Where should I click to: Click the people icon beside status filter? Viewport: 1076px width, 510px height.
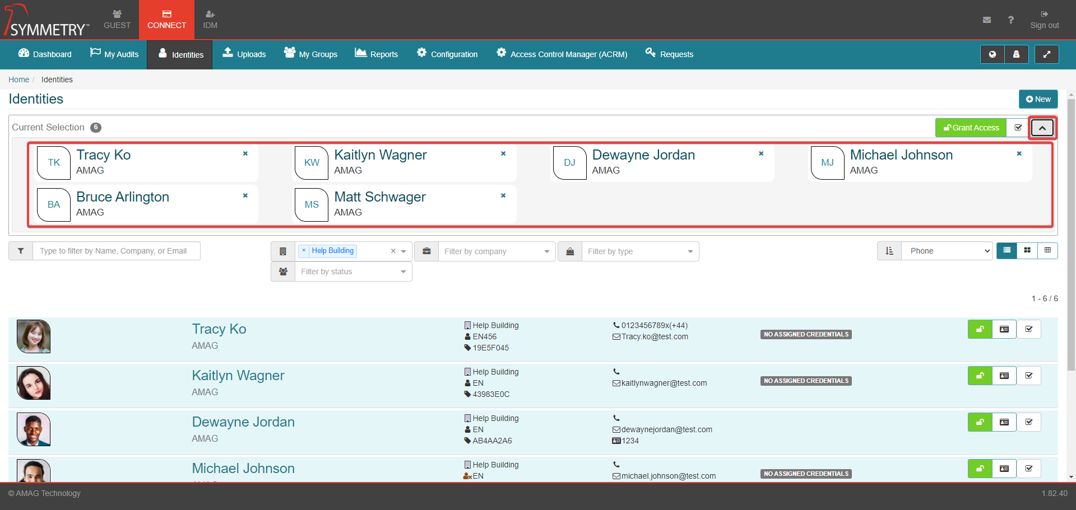click(x=283, y=272)
